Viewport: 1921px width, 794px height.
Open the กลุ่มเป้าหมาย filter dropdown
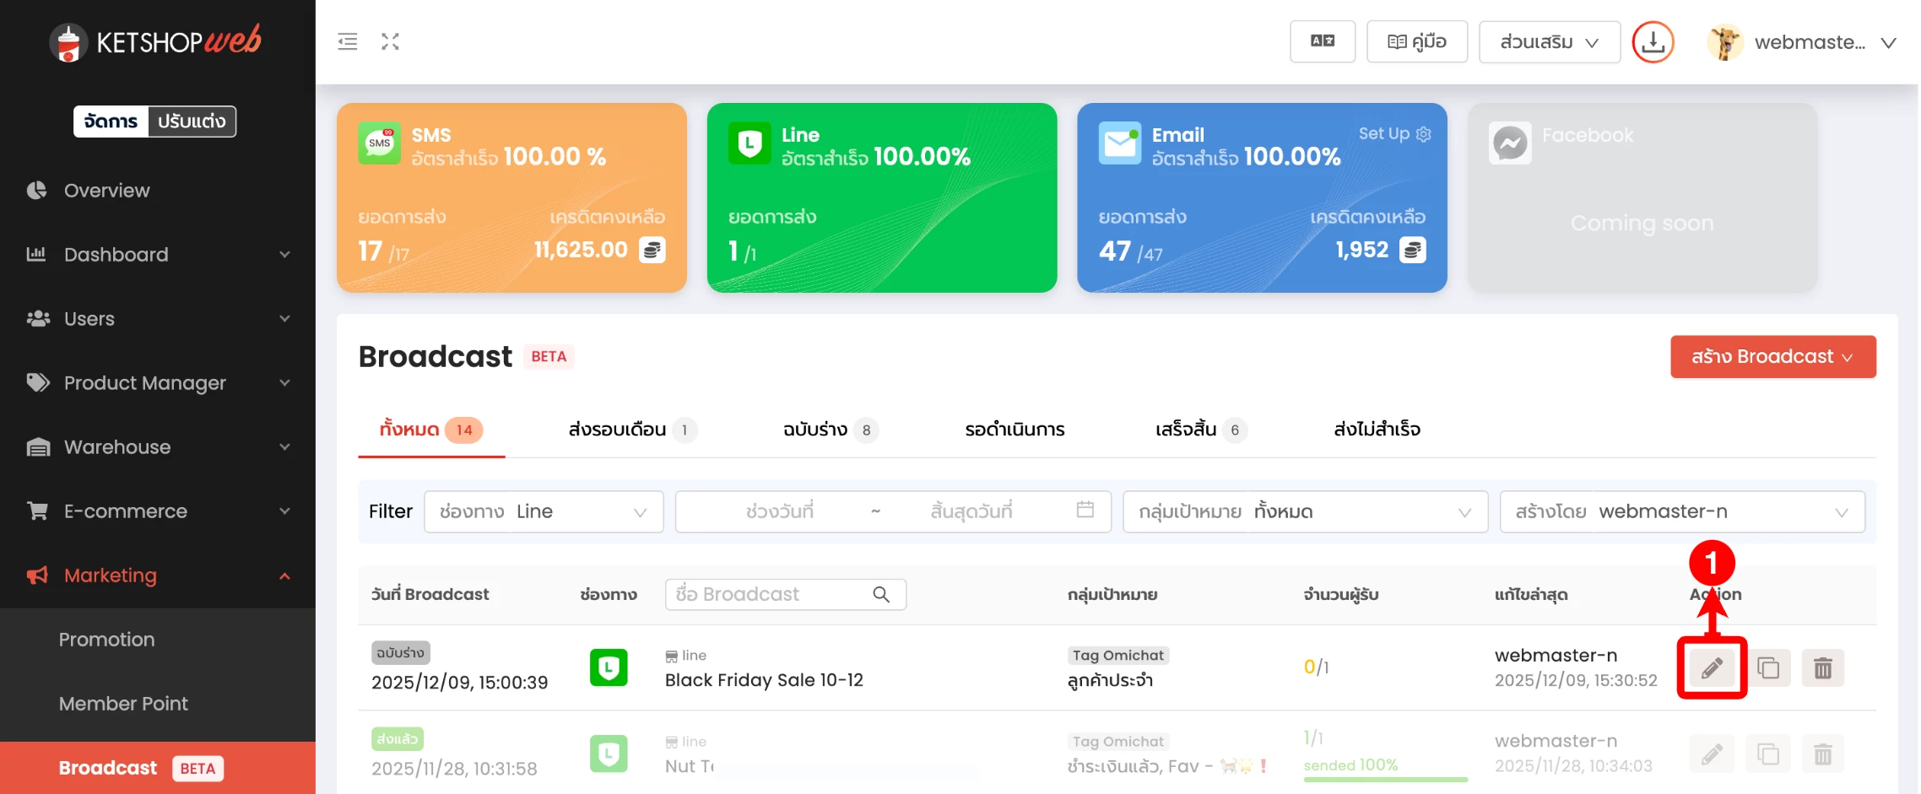(1304, 511)
